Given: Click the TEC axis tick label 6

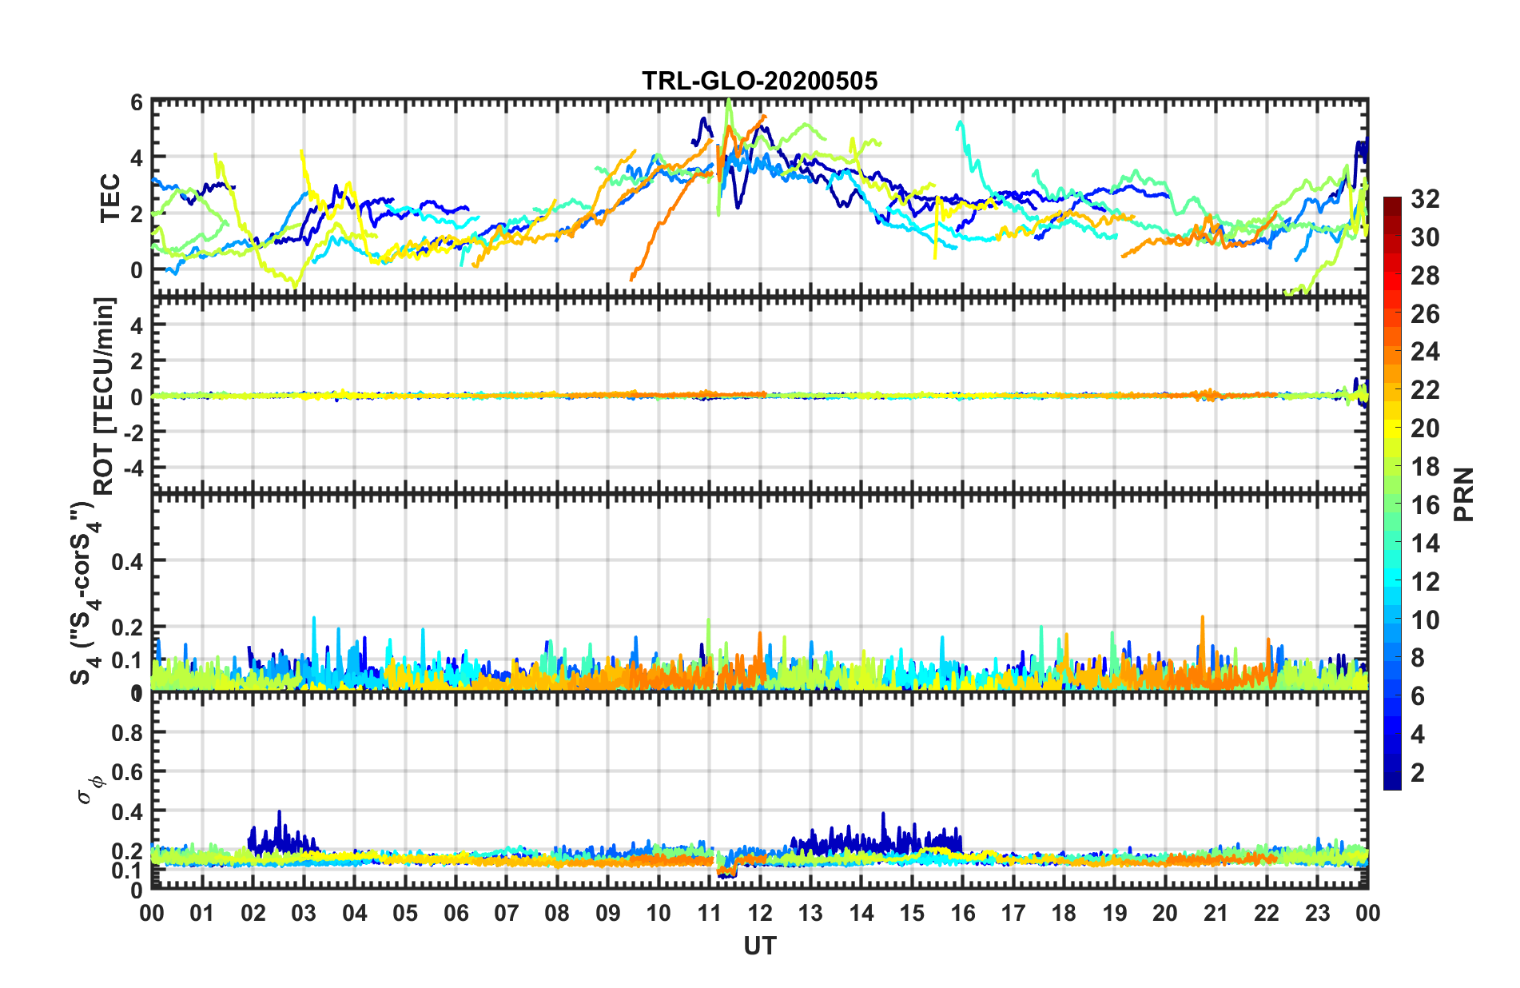Looking at the screenshot, I should tap(137, 102).
